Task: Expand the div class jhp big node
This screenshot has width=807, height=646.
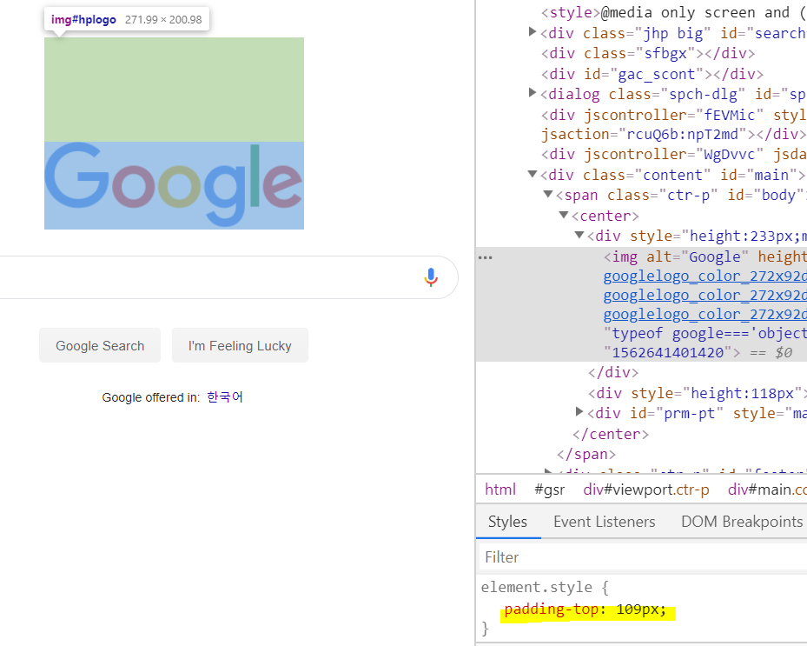Action: 532,32
